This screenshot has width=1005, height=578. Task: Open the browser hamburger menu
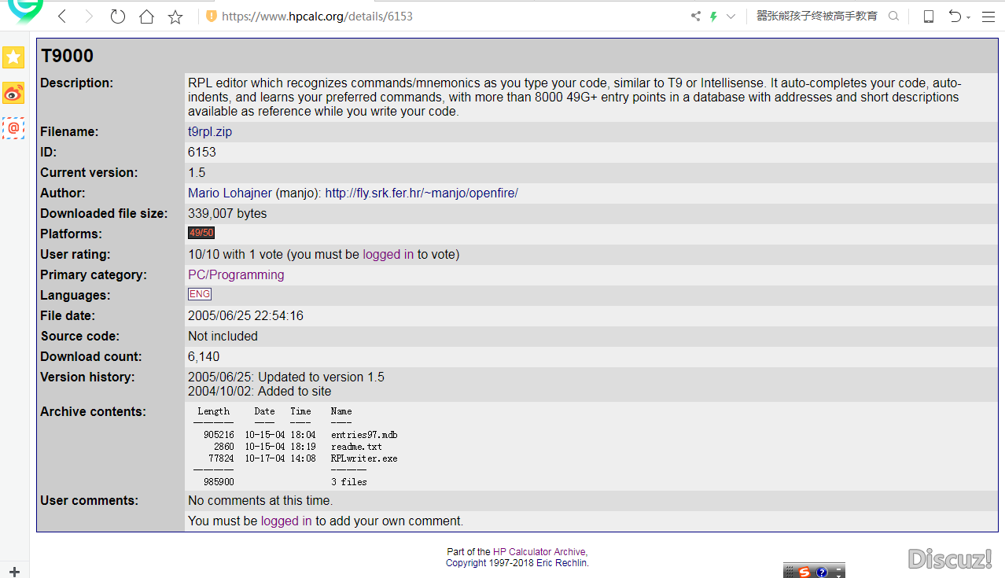(988, 17)
